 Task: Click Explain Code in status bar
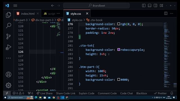(87, 93)
